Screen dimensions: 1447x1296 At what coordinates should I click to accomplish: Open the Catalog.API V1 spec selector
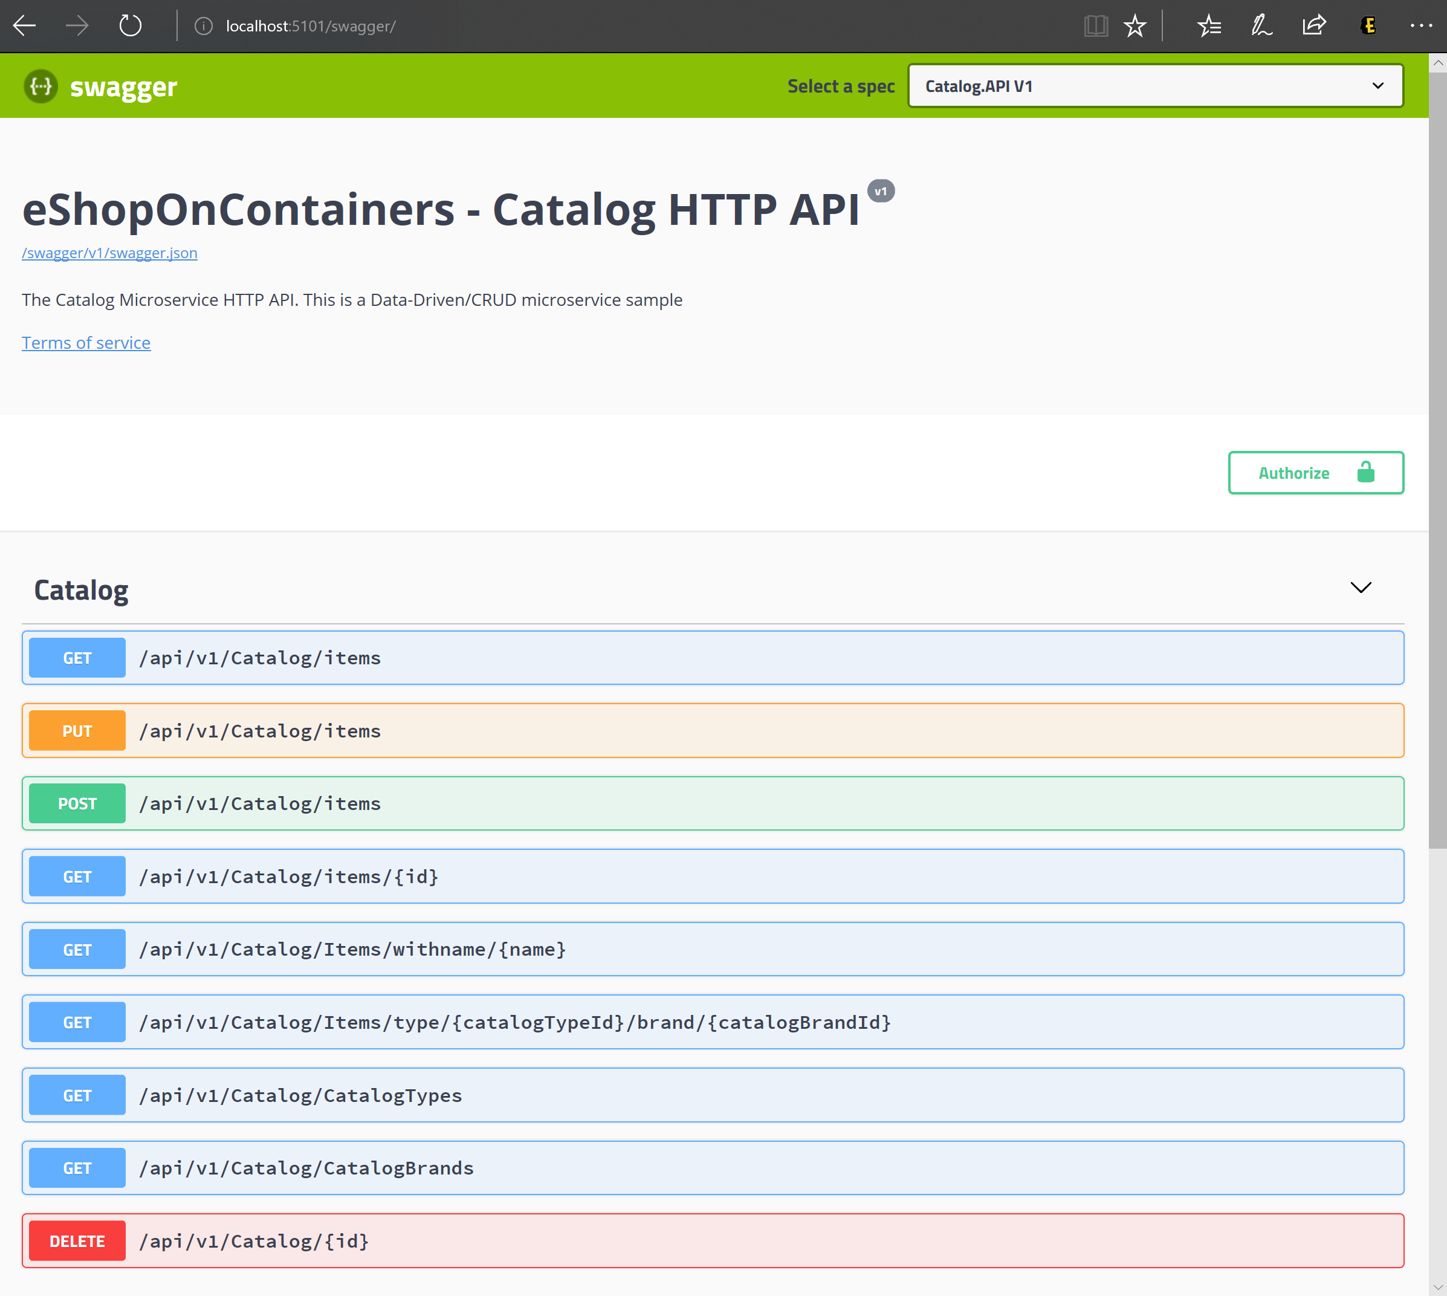point(1154,85)
